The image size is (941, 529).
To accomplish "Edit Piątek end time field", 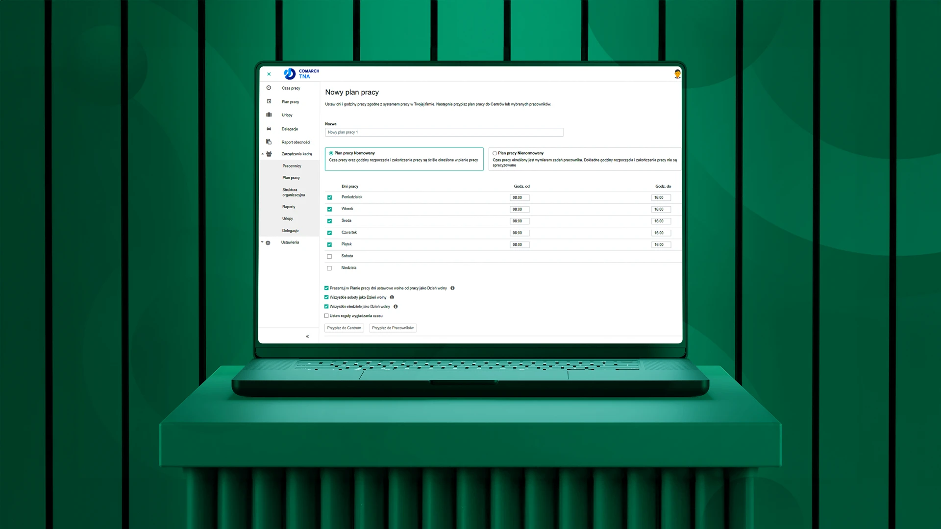I will pos(661,245).
